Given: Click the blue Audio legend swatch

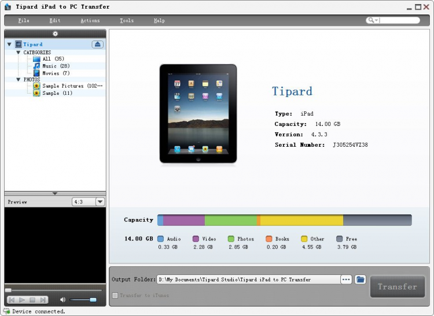Looking at the screenshot, I should pyautogui.click(x=160, y=239).
